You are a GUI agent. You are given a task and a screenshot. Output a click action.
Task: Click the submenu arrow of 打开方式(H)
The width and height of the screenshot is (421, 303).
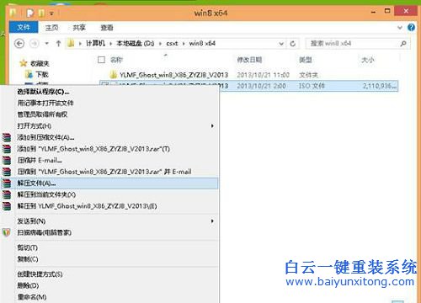coord(212,126)
